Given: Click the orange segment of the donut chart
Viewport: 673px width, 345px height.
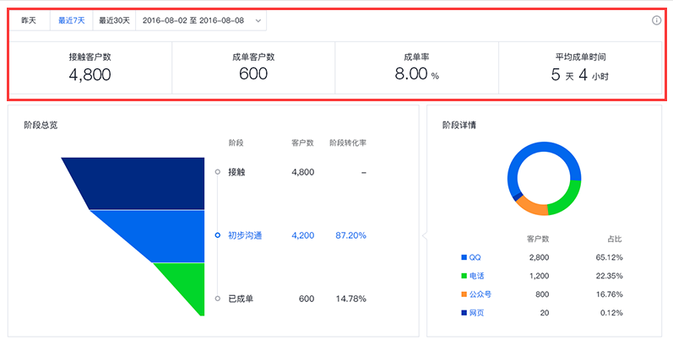Looking at the screenshot, I should 533,208.
